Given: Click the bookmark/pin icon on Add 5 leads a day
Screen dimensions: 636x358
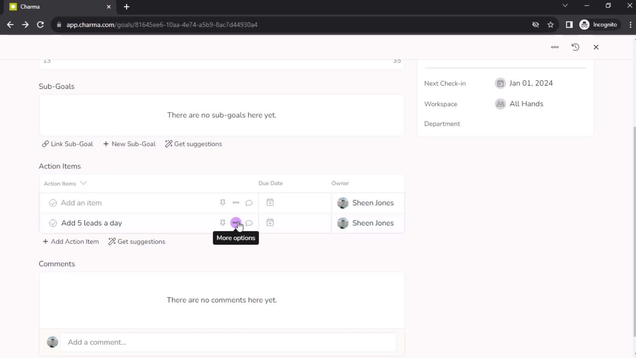Looking at the screenshot, I should [223, 223].
